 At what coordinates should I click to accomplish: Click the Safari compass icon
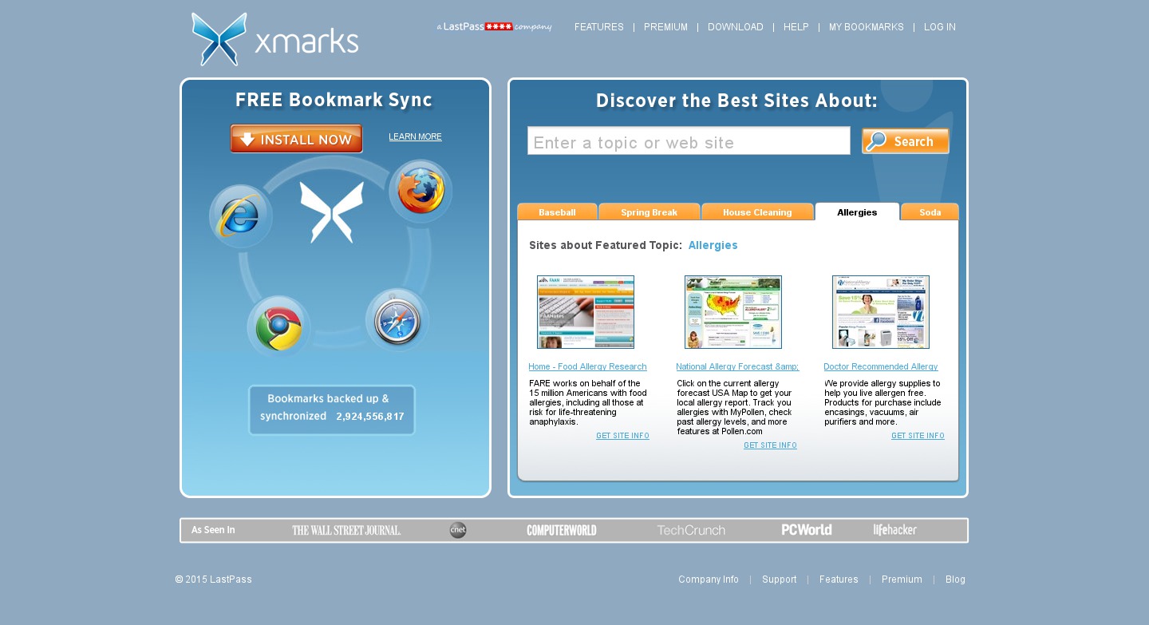pos(397,320)
